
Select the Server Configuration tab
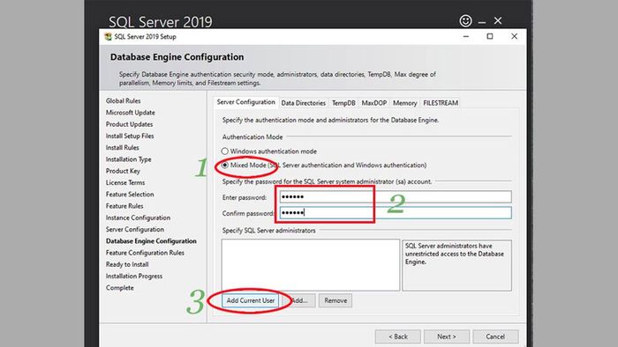coord(246,102)
